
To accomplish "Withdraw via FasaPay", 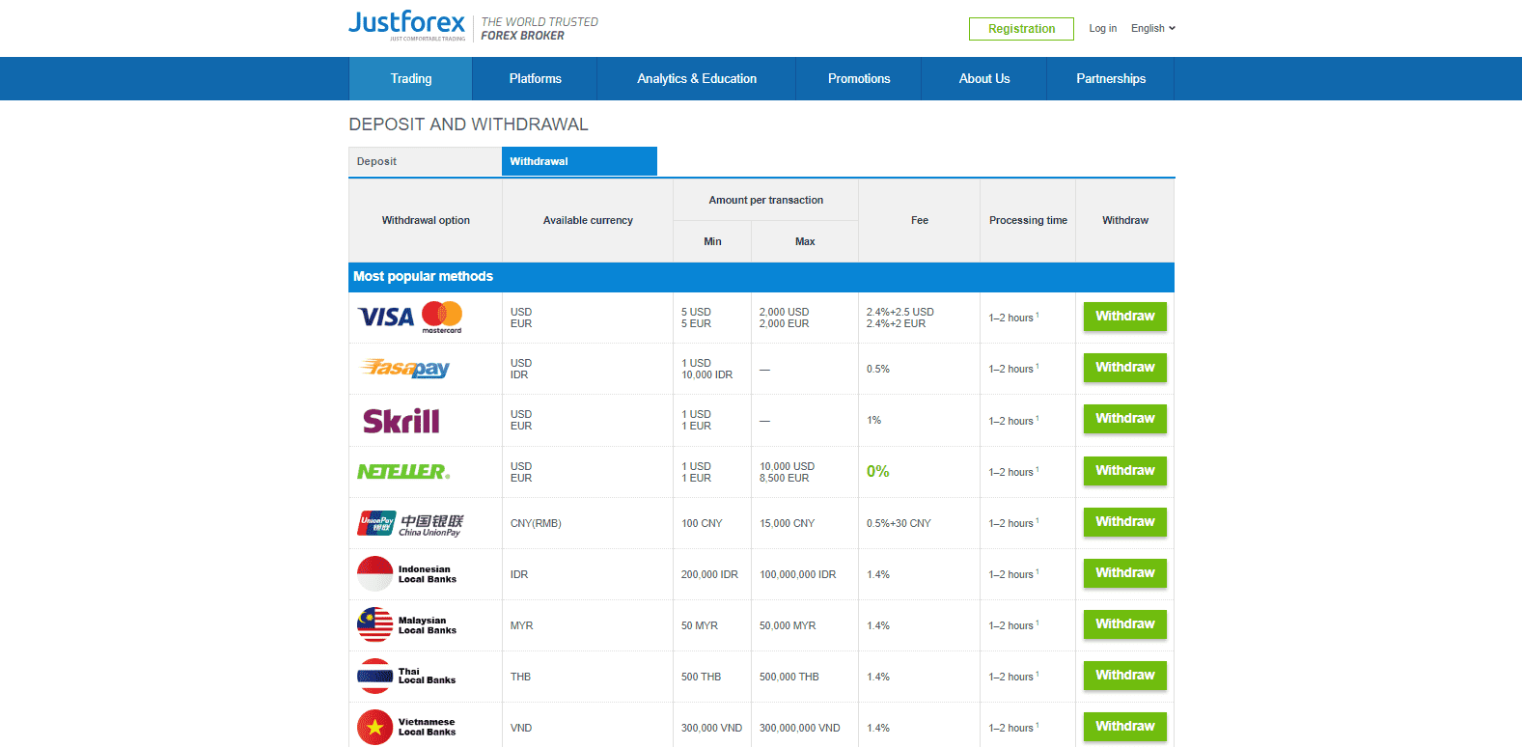I will [x=1125, y=368].
